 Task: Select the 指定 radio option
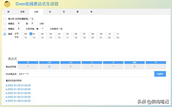(5, 34)
